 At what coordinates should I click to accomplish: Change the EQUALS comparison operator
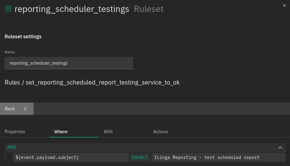(140, 157)
